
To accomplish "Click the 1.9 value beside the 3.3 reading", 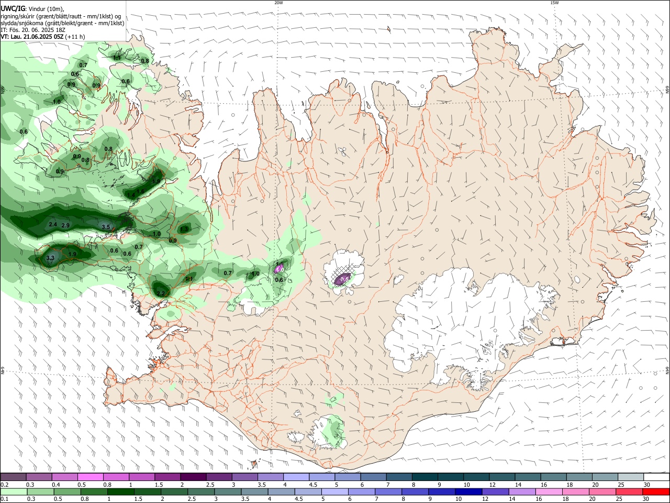I will point(73,254).
